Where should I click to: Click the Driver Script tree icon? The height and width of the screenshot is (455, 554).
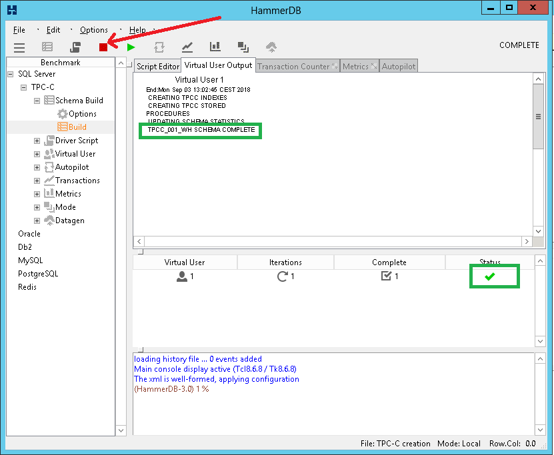tap(49, 140)
